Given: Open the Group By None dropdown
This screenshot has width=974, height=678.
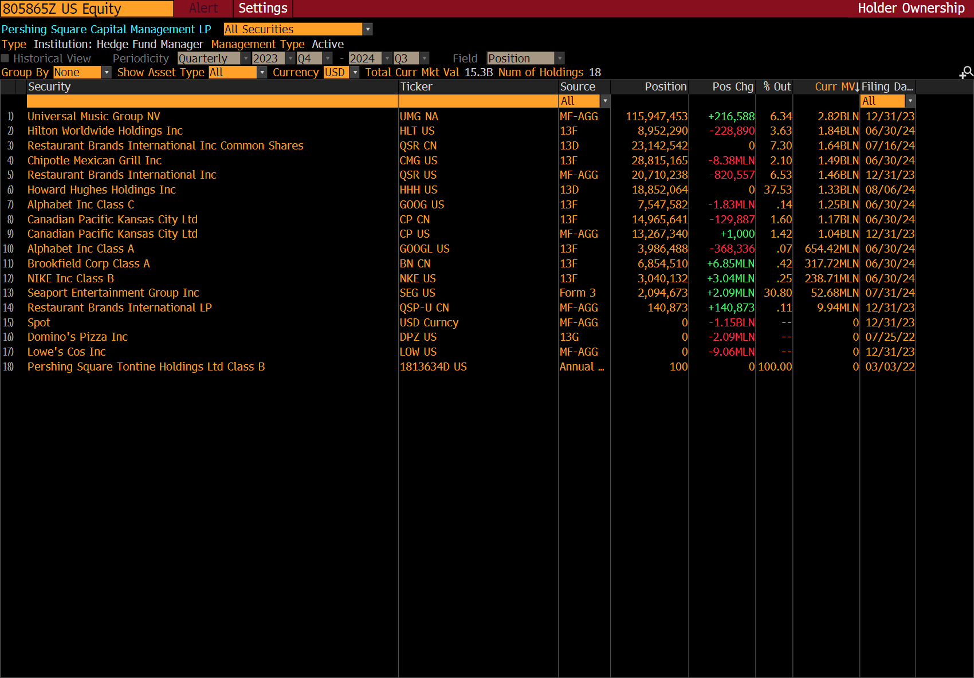Looking at the screenshot, I should (x=82, y=72).
